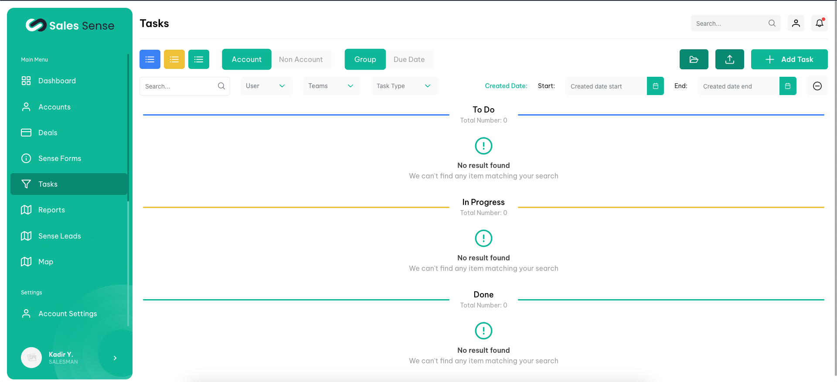Open calendar picker for created date start
Image resolution: width=837 pixels, height=382 pixels.
[655, 86]
